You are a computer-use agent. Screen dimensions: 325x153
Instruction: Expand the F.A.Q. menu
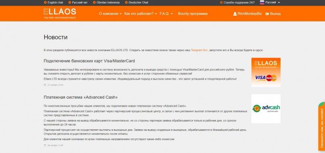click(x=166, y=14)
